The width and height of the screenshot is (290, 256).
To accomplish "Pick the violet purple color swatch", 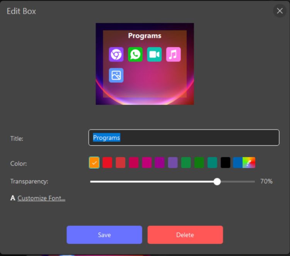I will point(173,163).
